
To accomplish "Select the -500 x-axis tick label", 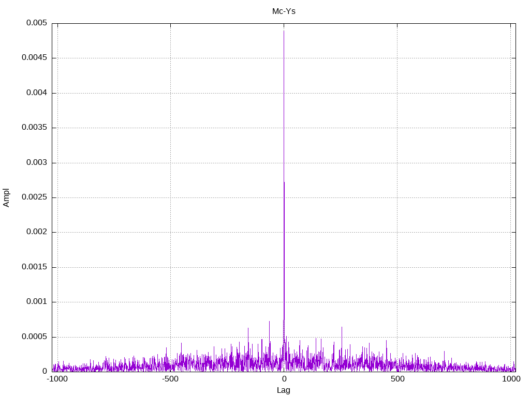I will click(x=170, y=379).
